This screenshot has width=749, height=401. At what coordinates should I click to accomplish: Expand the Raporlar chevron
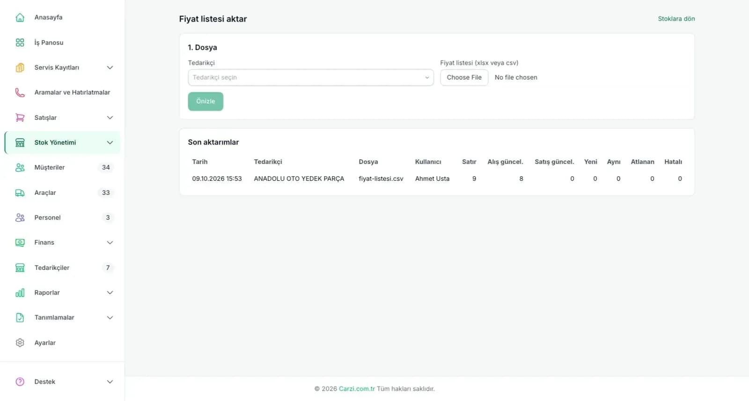click(110, 292)
